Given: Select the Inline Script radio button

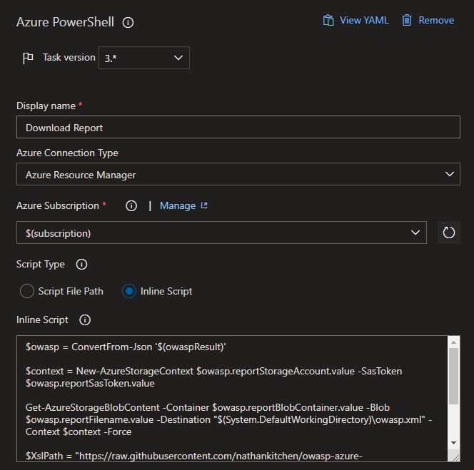Looking at the screenshot, I should [x=129, y=291].
